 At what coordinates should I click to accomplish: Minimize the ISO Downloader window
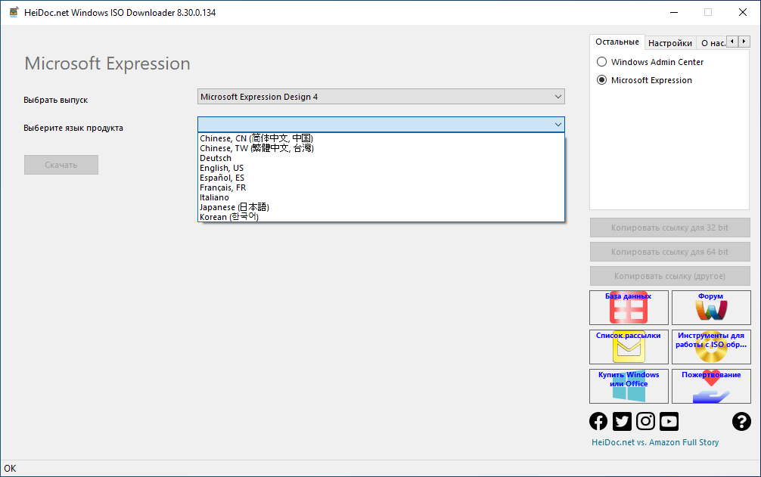click(674, 12)
